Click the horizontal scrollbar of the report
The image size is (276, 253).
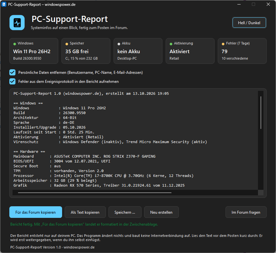coord(95,193)
